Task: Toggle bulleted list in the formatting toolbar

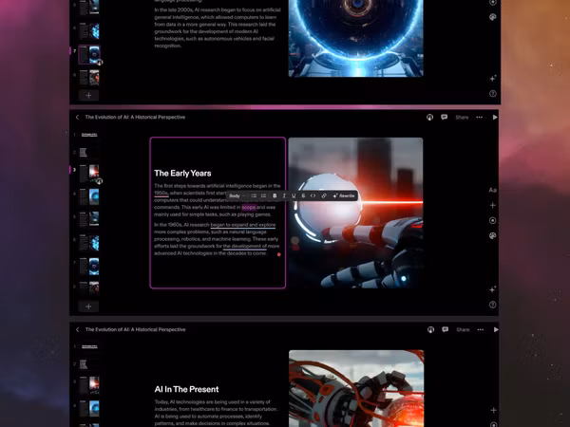Action: 254,195
